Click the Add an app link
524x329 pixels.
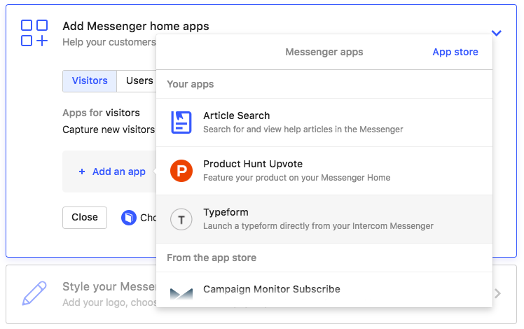pos(119,171)
